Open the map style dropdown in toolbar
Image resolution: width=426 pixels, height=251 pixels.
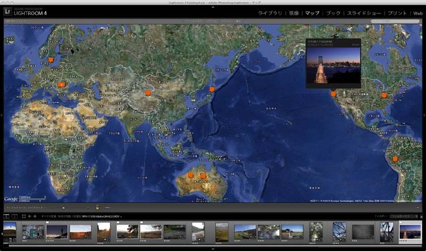tap(26, 208)
